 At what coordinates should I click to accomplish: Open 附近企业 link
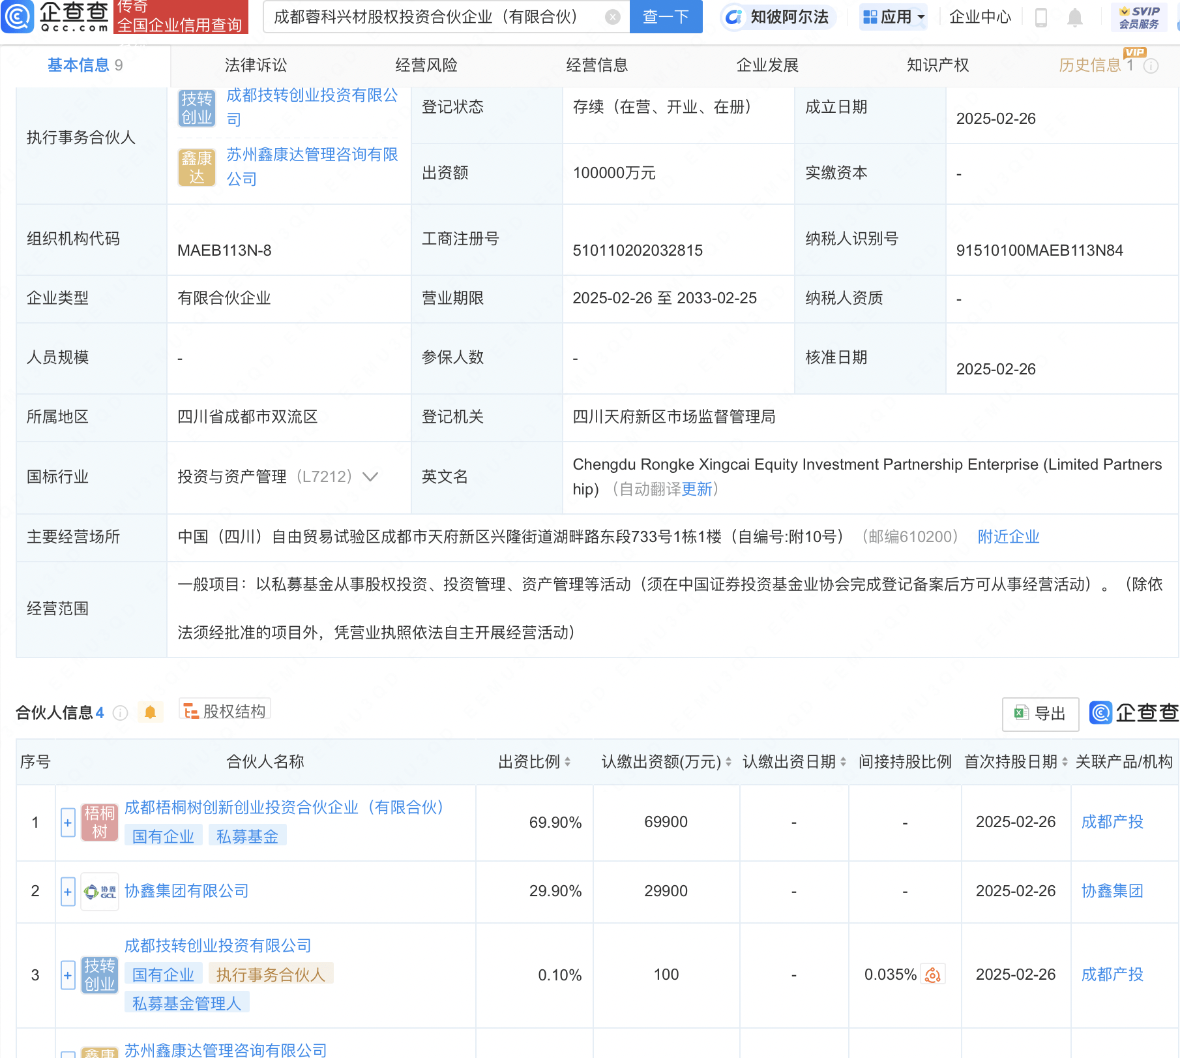point(1009,537)
